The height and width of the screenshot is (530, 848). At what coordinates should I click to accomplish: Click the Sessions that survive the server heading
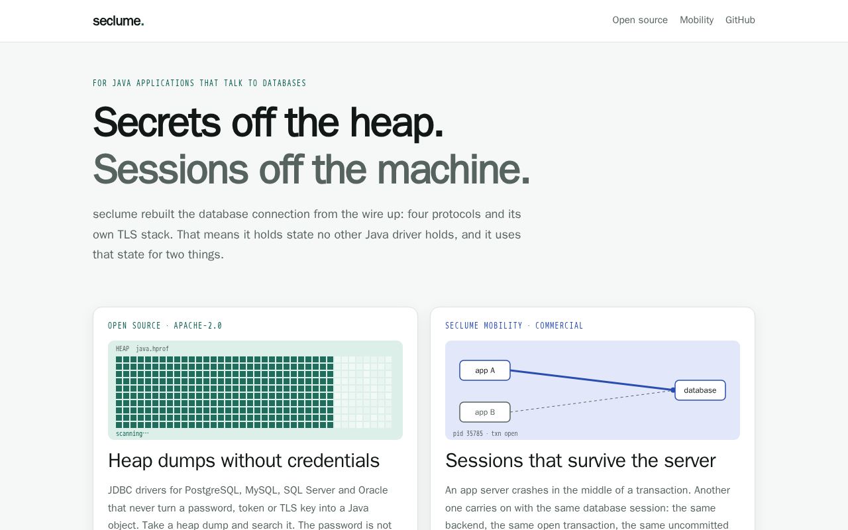580,460
